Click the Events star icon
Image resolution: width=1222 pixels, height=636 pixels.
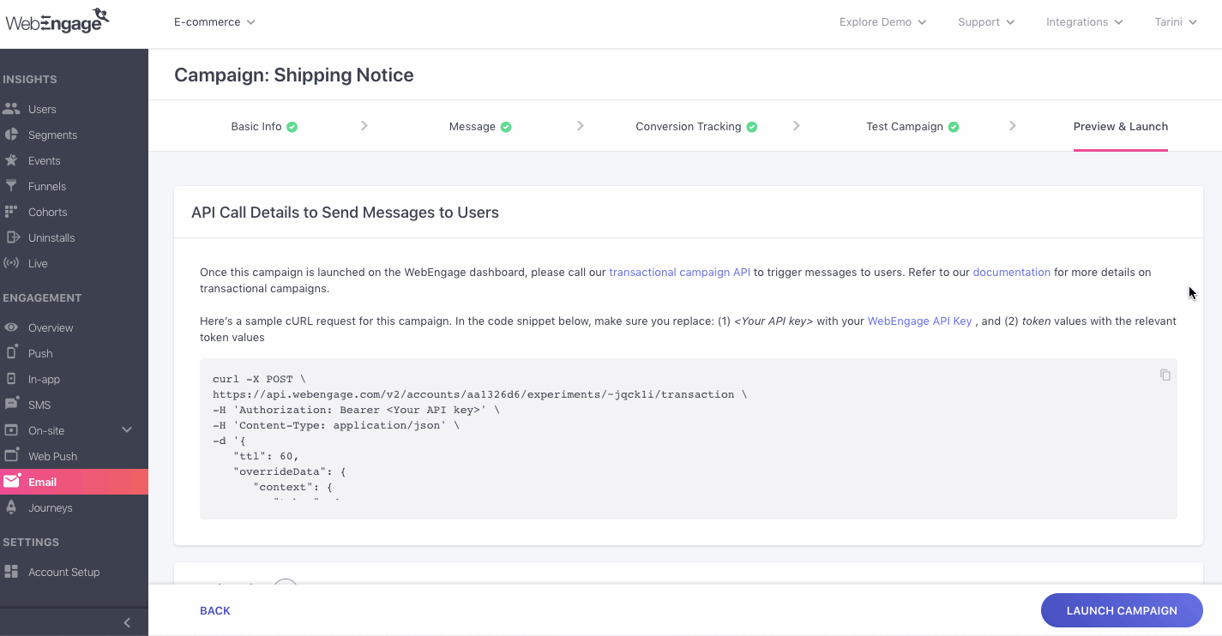tap(11, 160)
